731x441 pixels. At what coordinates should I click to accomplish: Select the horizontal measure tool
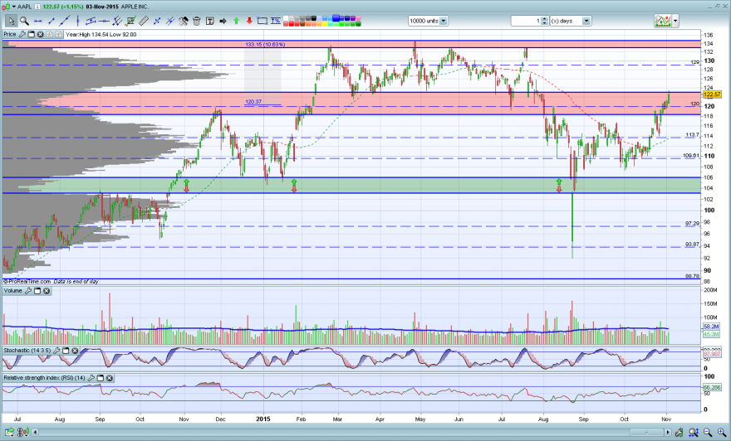(x=38, y=21)
